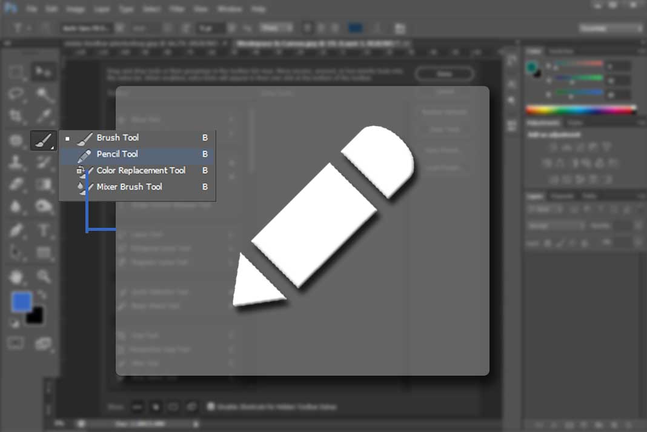The width and height of the screenshot is (647, 432).
Task: Open the Window menu
Action: pyautogui.click(x=230, y=9)
